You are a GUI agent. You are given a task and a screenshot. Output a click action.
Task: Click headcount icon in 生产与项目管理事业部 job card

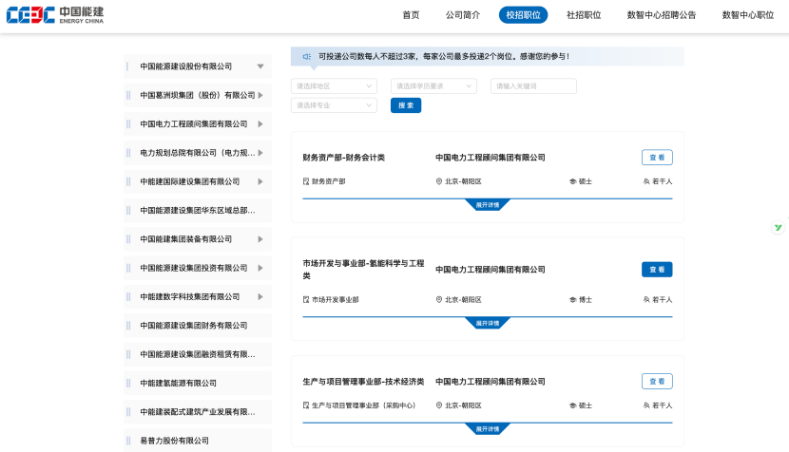coord(646,405)
